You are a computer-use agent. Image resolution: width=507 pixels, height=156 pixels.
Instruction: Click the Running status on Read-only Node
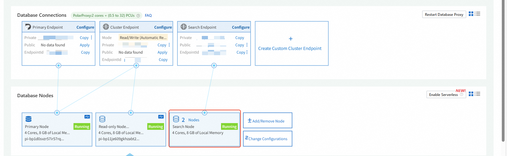(x=156, y=127)
